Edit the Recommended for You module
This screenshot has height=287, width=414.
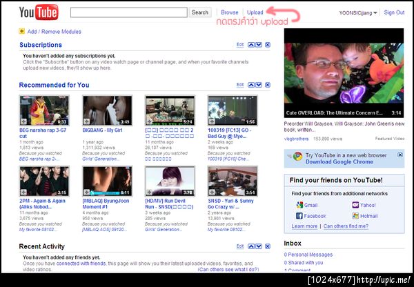coord(240,85)
